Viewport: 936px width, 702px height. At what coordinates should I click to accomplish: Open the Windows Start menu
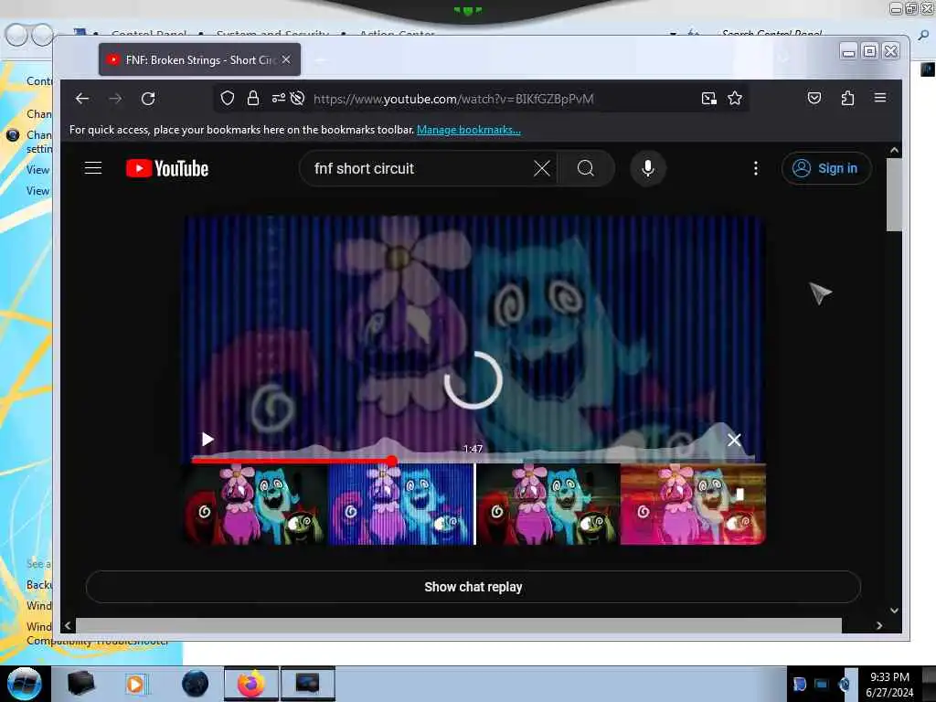pos(24,684)
